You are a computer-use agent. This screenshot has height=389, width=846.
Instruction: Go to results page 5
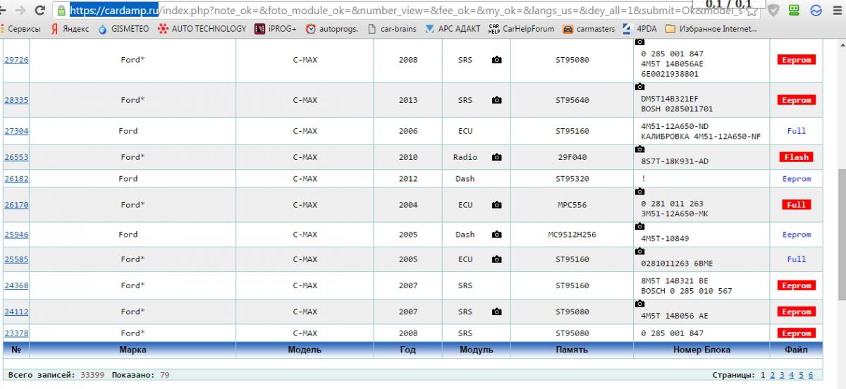[801, 376]
